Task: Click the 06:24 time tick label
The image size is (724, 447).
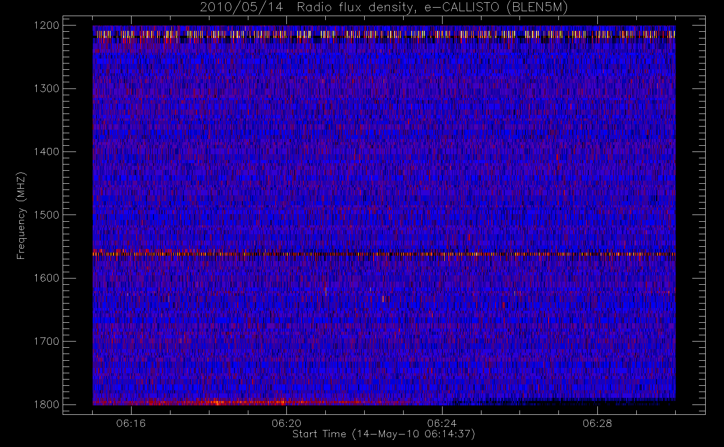Action: (x=442, y=423)
